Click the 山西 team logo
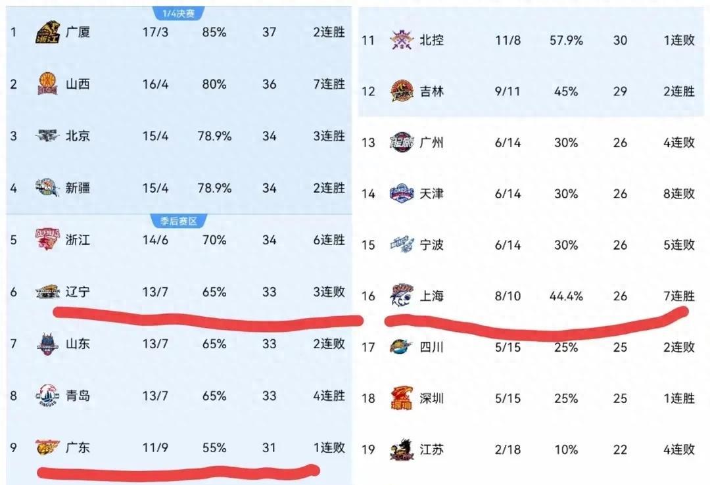Viewport: 710px width, 485px height. 48,84
